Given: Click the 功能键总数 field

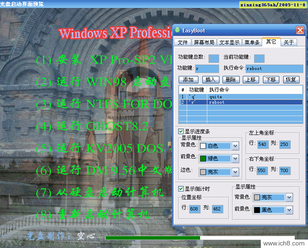Looking at the screenshot, I should click(214, 58).
